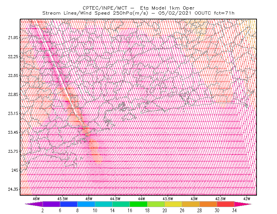The width and height of the screenshot is (277, 214).
Task: Click the 21.9S latitude tick label
Action: (13, 38)
